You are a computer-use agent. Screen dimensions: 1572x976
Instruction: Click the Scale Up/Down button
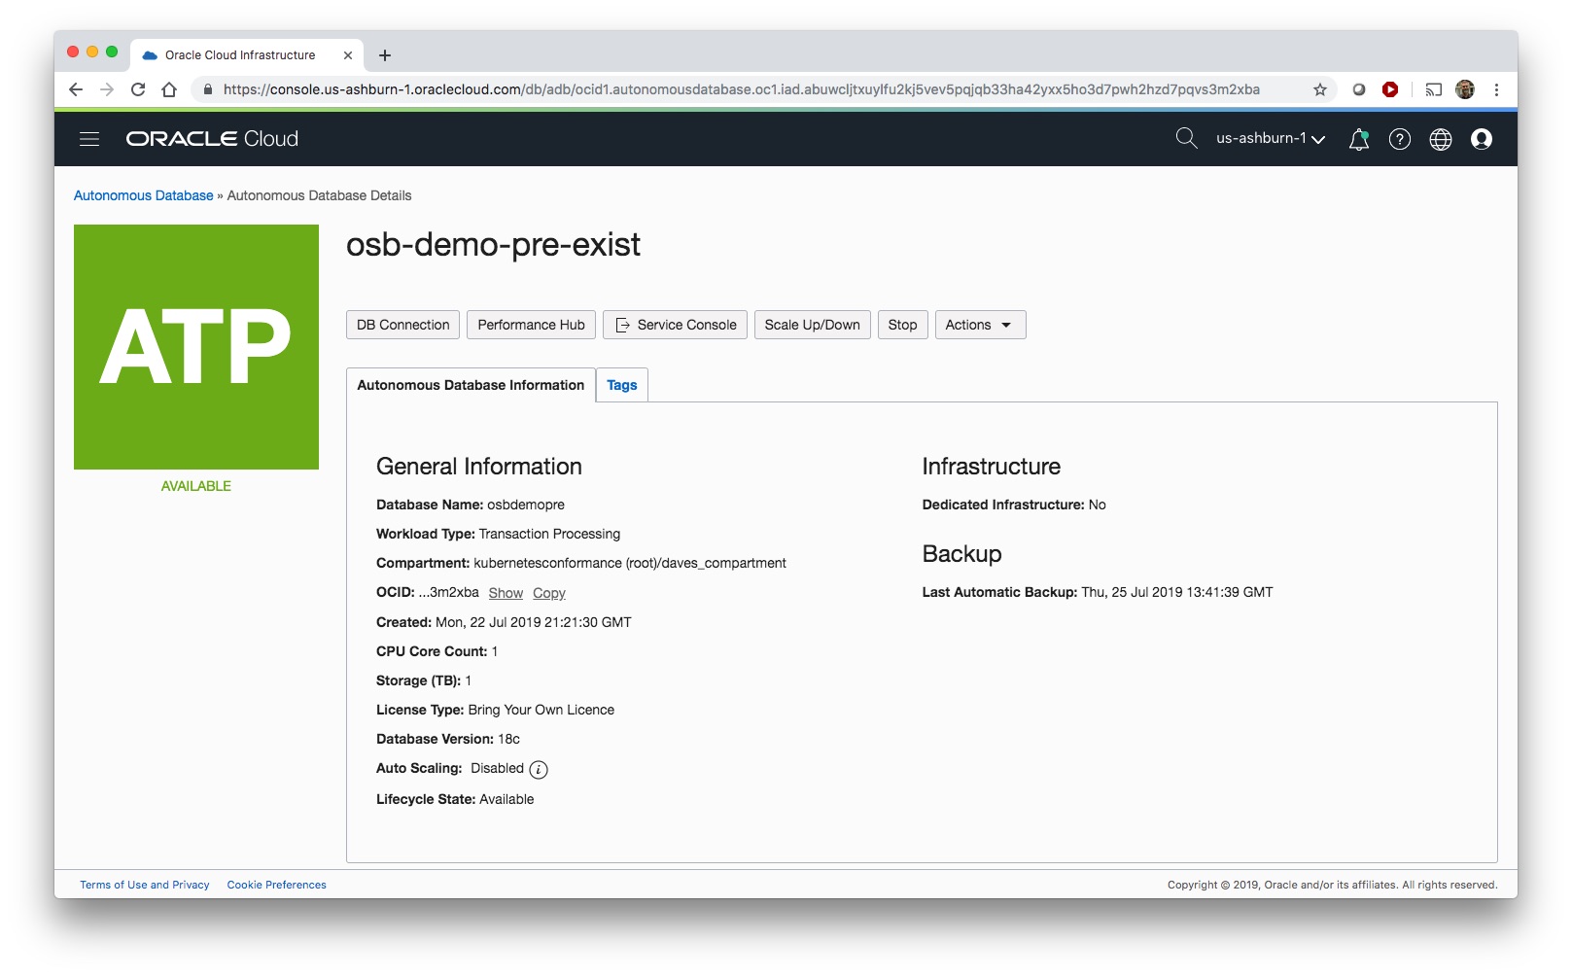coord(812,325)
